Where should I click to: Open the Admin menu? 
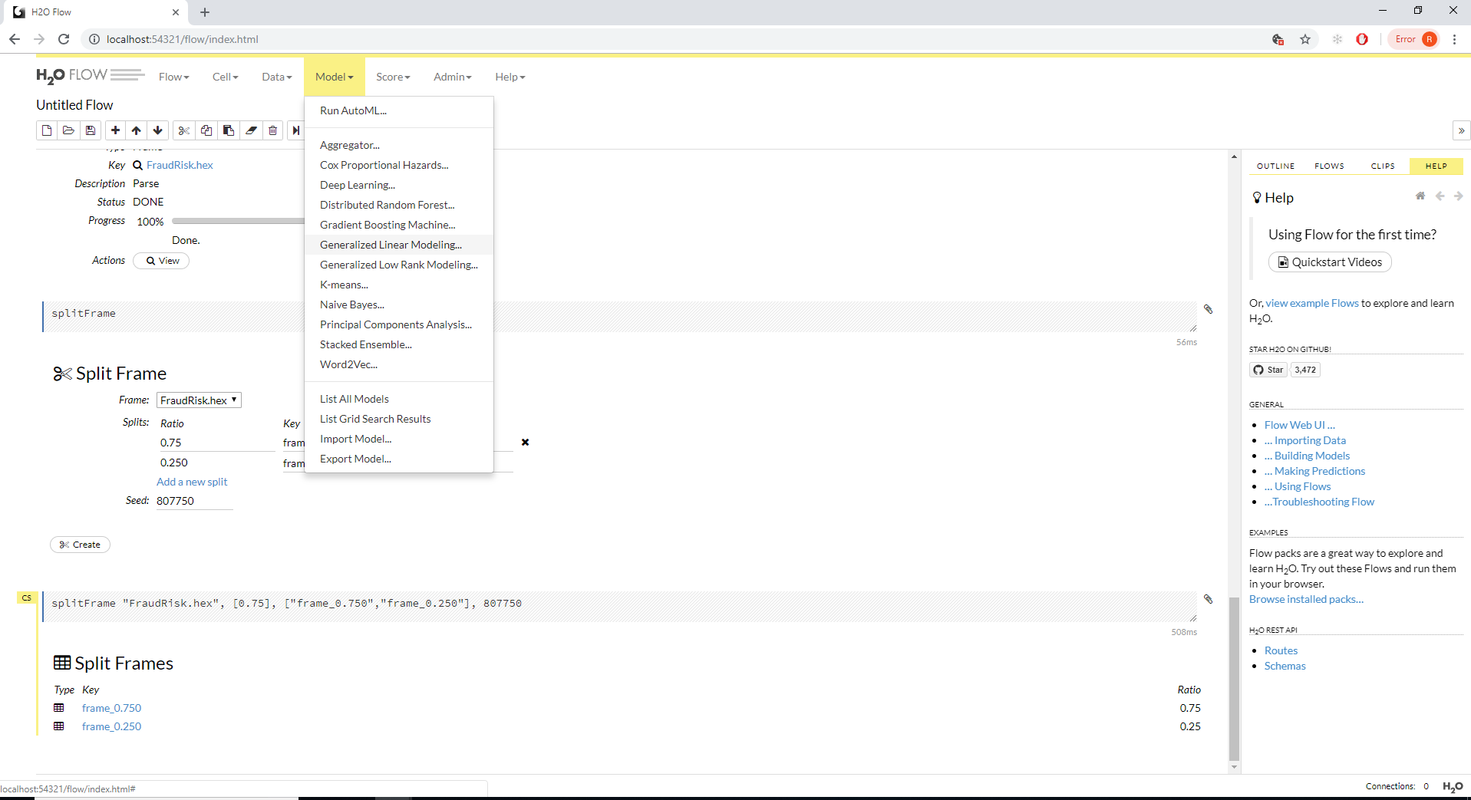(x=453, y=77)
